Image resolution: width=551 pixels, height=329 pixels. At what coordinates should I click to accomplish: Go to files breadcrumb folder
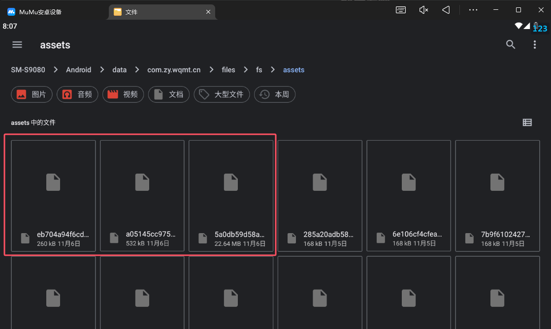[x=228, y=70]
